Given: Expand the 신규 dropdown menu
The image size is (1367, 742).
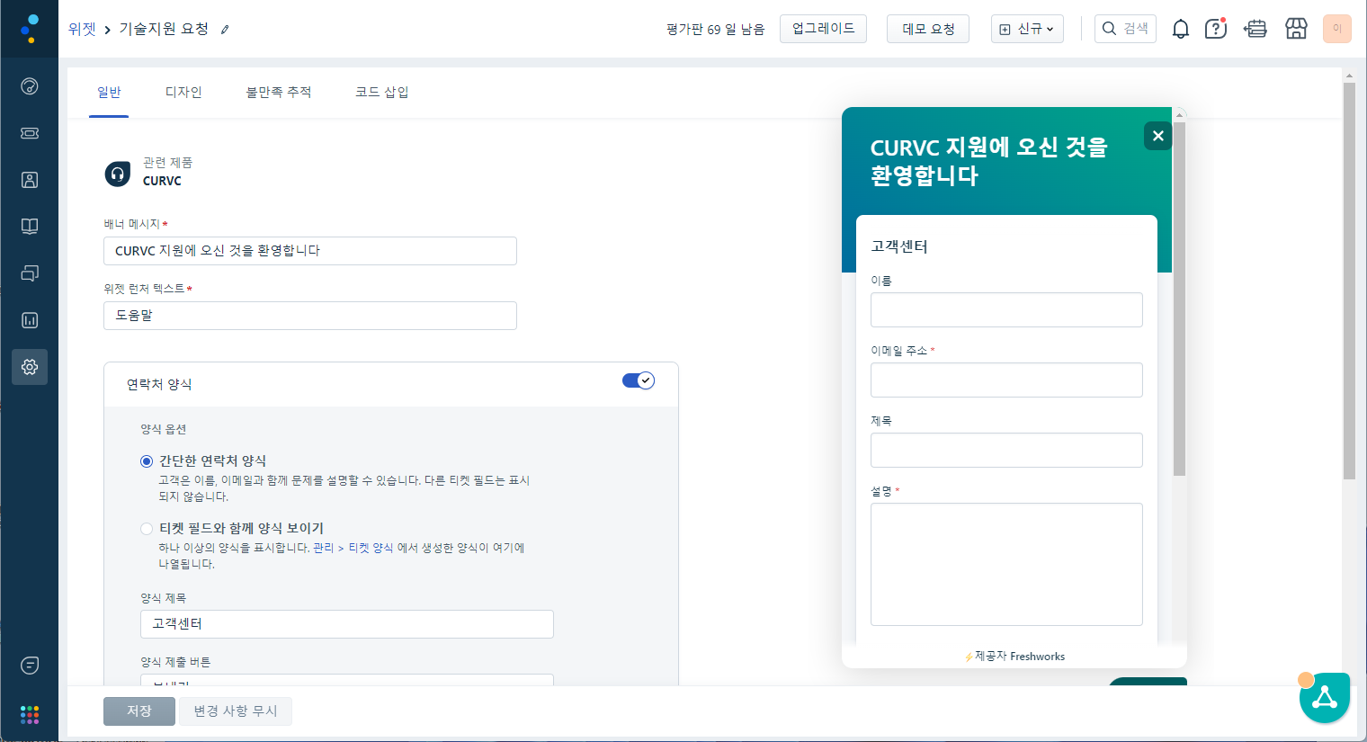Looking at the screenshot, I should pos(1027,29).
